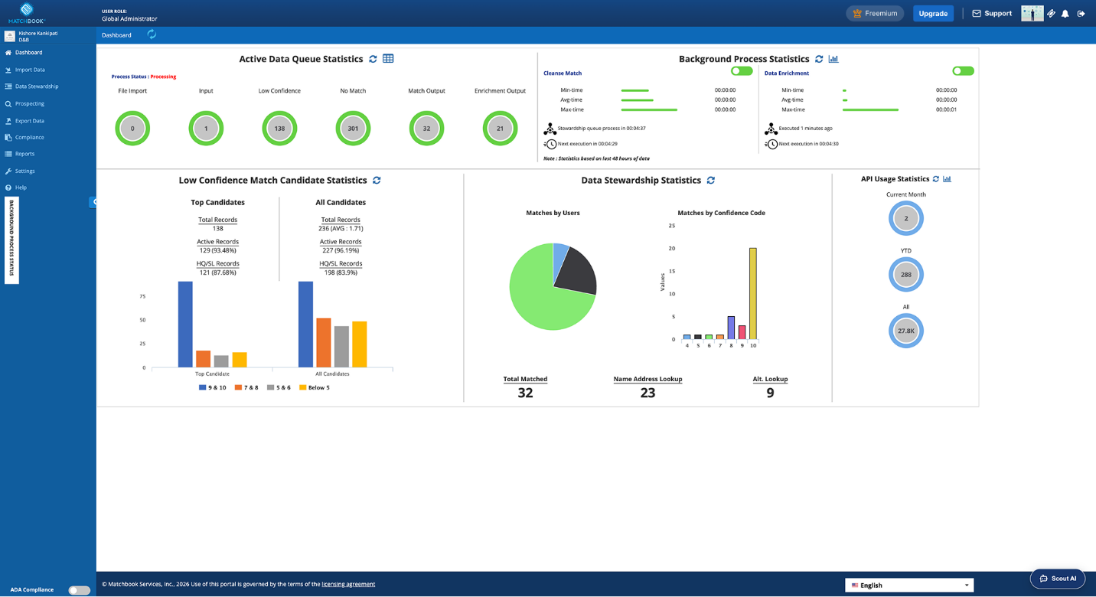Open the licensing agreement link
1096x597 pixels.
click(x=348, y=584)
